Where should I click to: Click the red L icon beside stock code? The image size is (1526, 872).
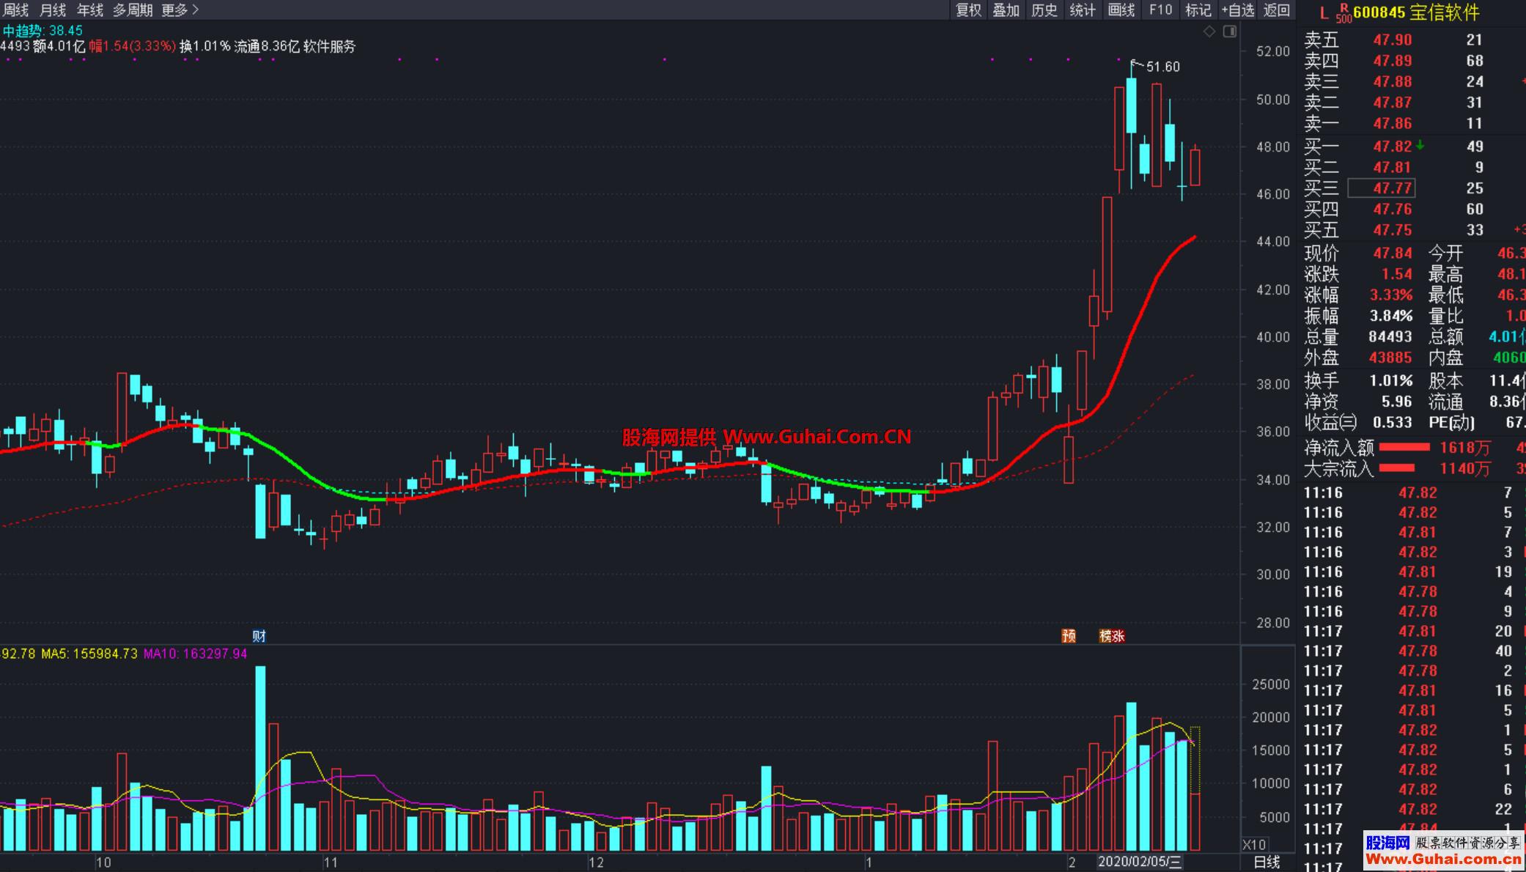click(x=1324, y=12)
